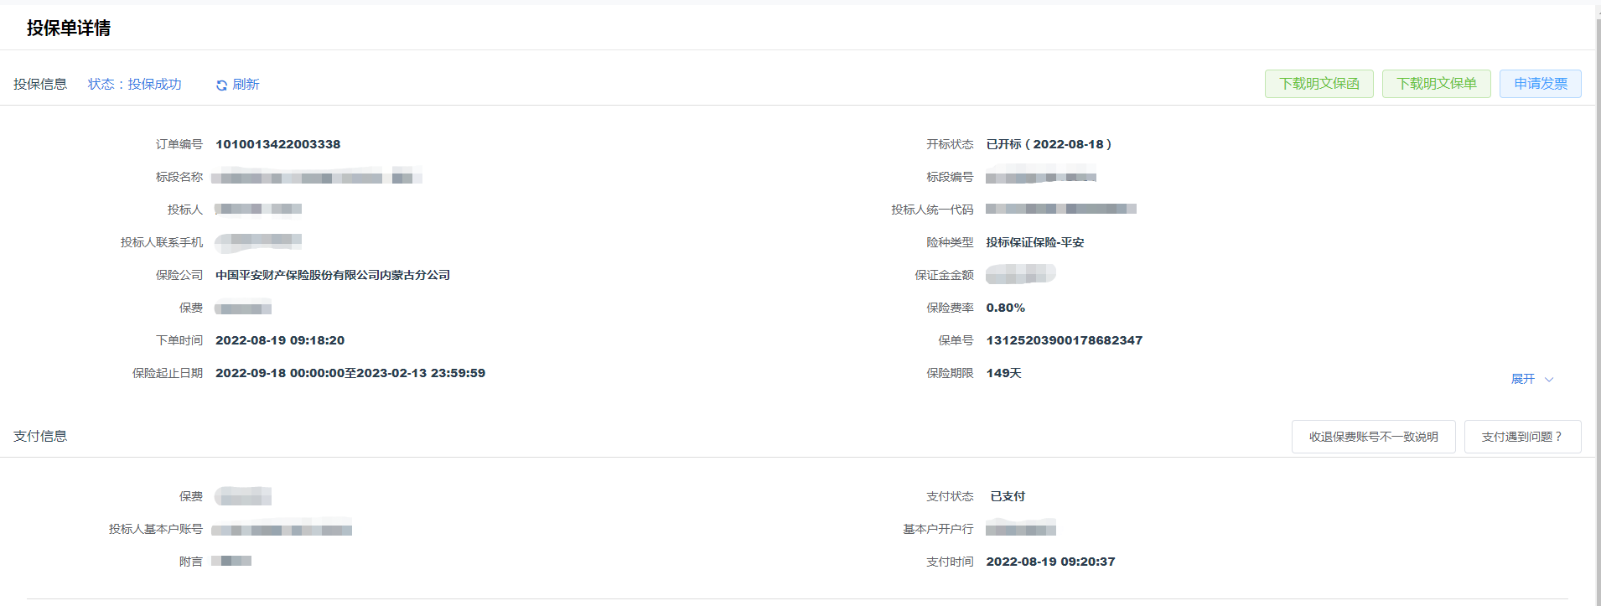Click the 下载明文保单 button
This screenshot has height=606, width=1601.
[1436, 84]
